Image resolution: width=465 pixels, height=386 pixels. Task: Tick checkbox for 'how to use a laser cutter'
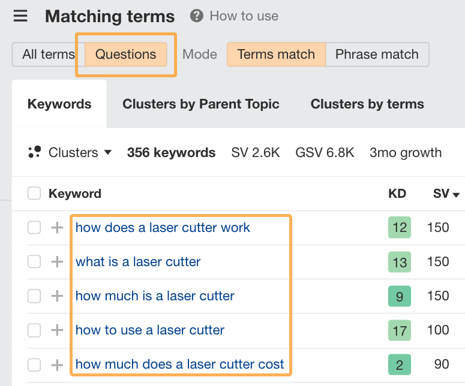(x=34, y=330)
